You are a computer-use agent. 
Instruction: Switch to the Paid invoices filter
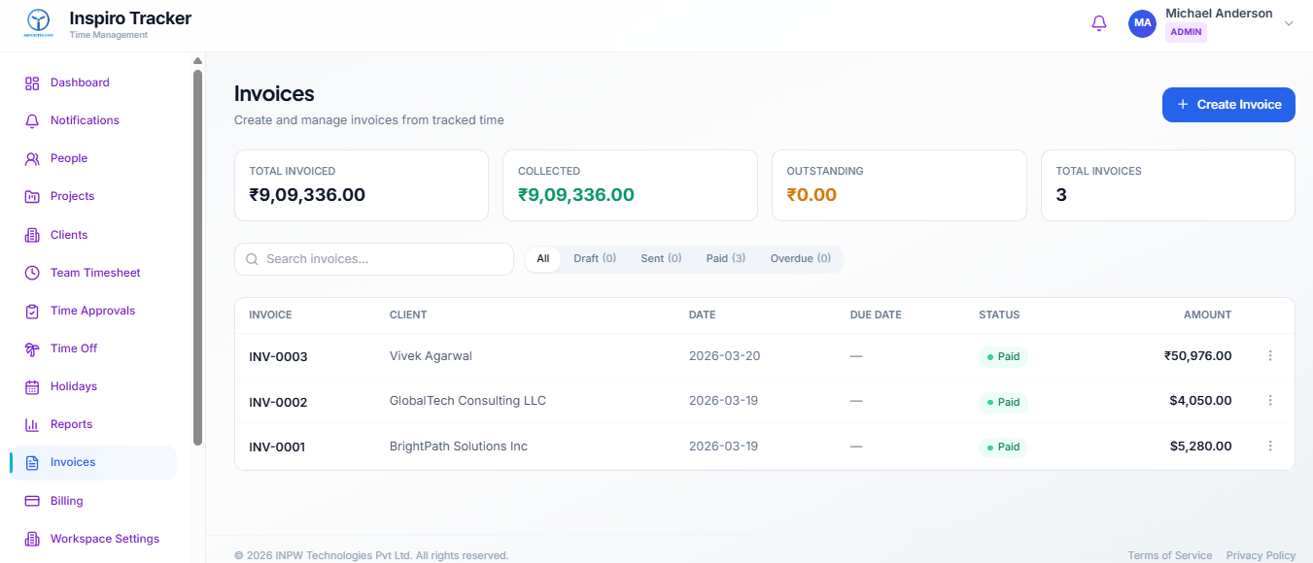(725, 258)
